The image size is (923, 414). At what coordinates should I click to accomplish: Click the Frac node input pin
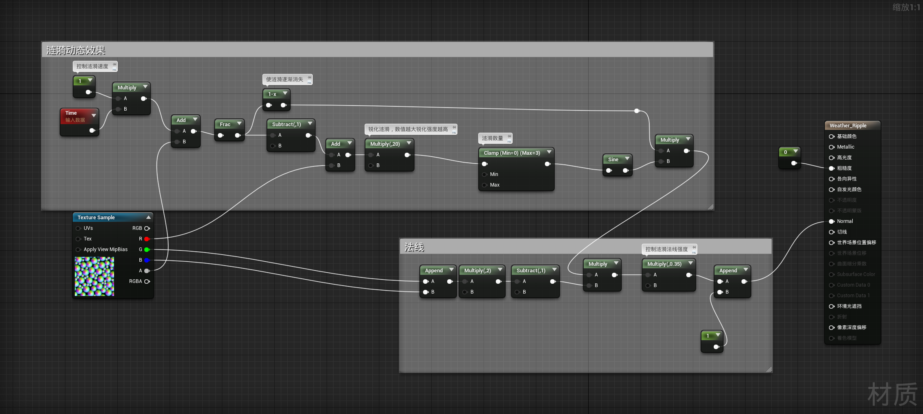point(221,135)
